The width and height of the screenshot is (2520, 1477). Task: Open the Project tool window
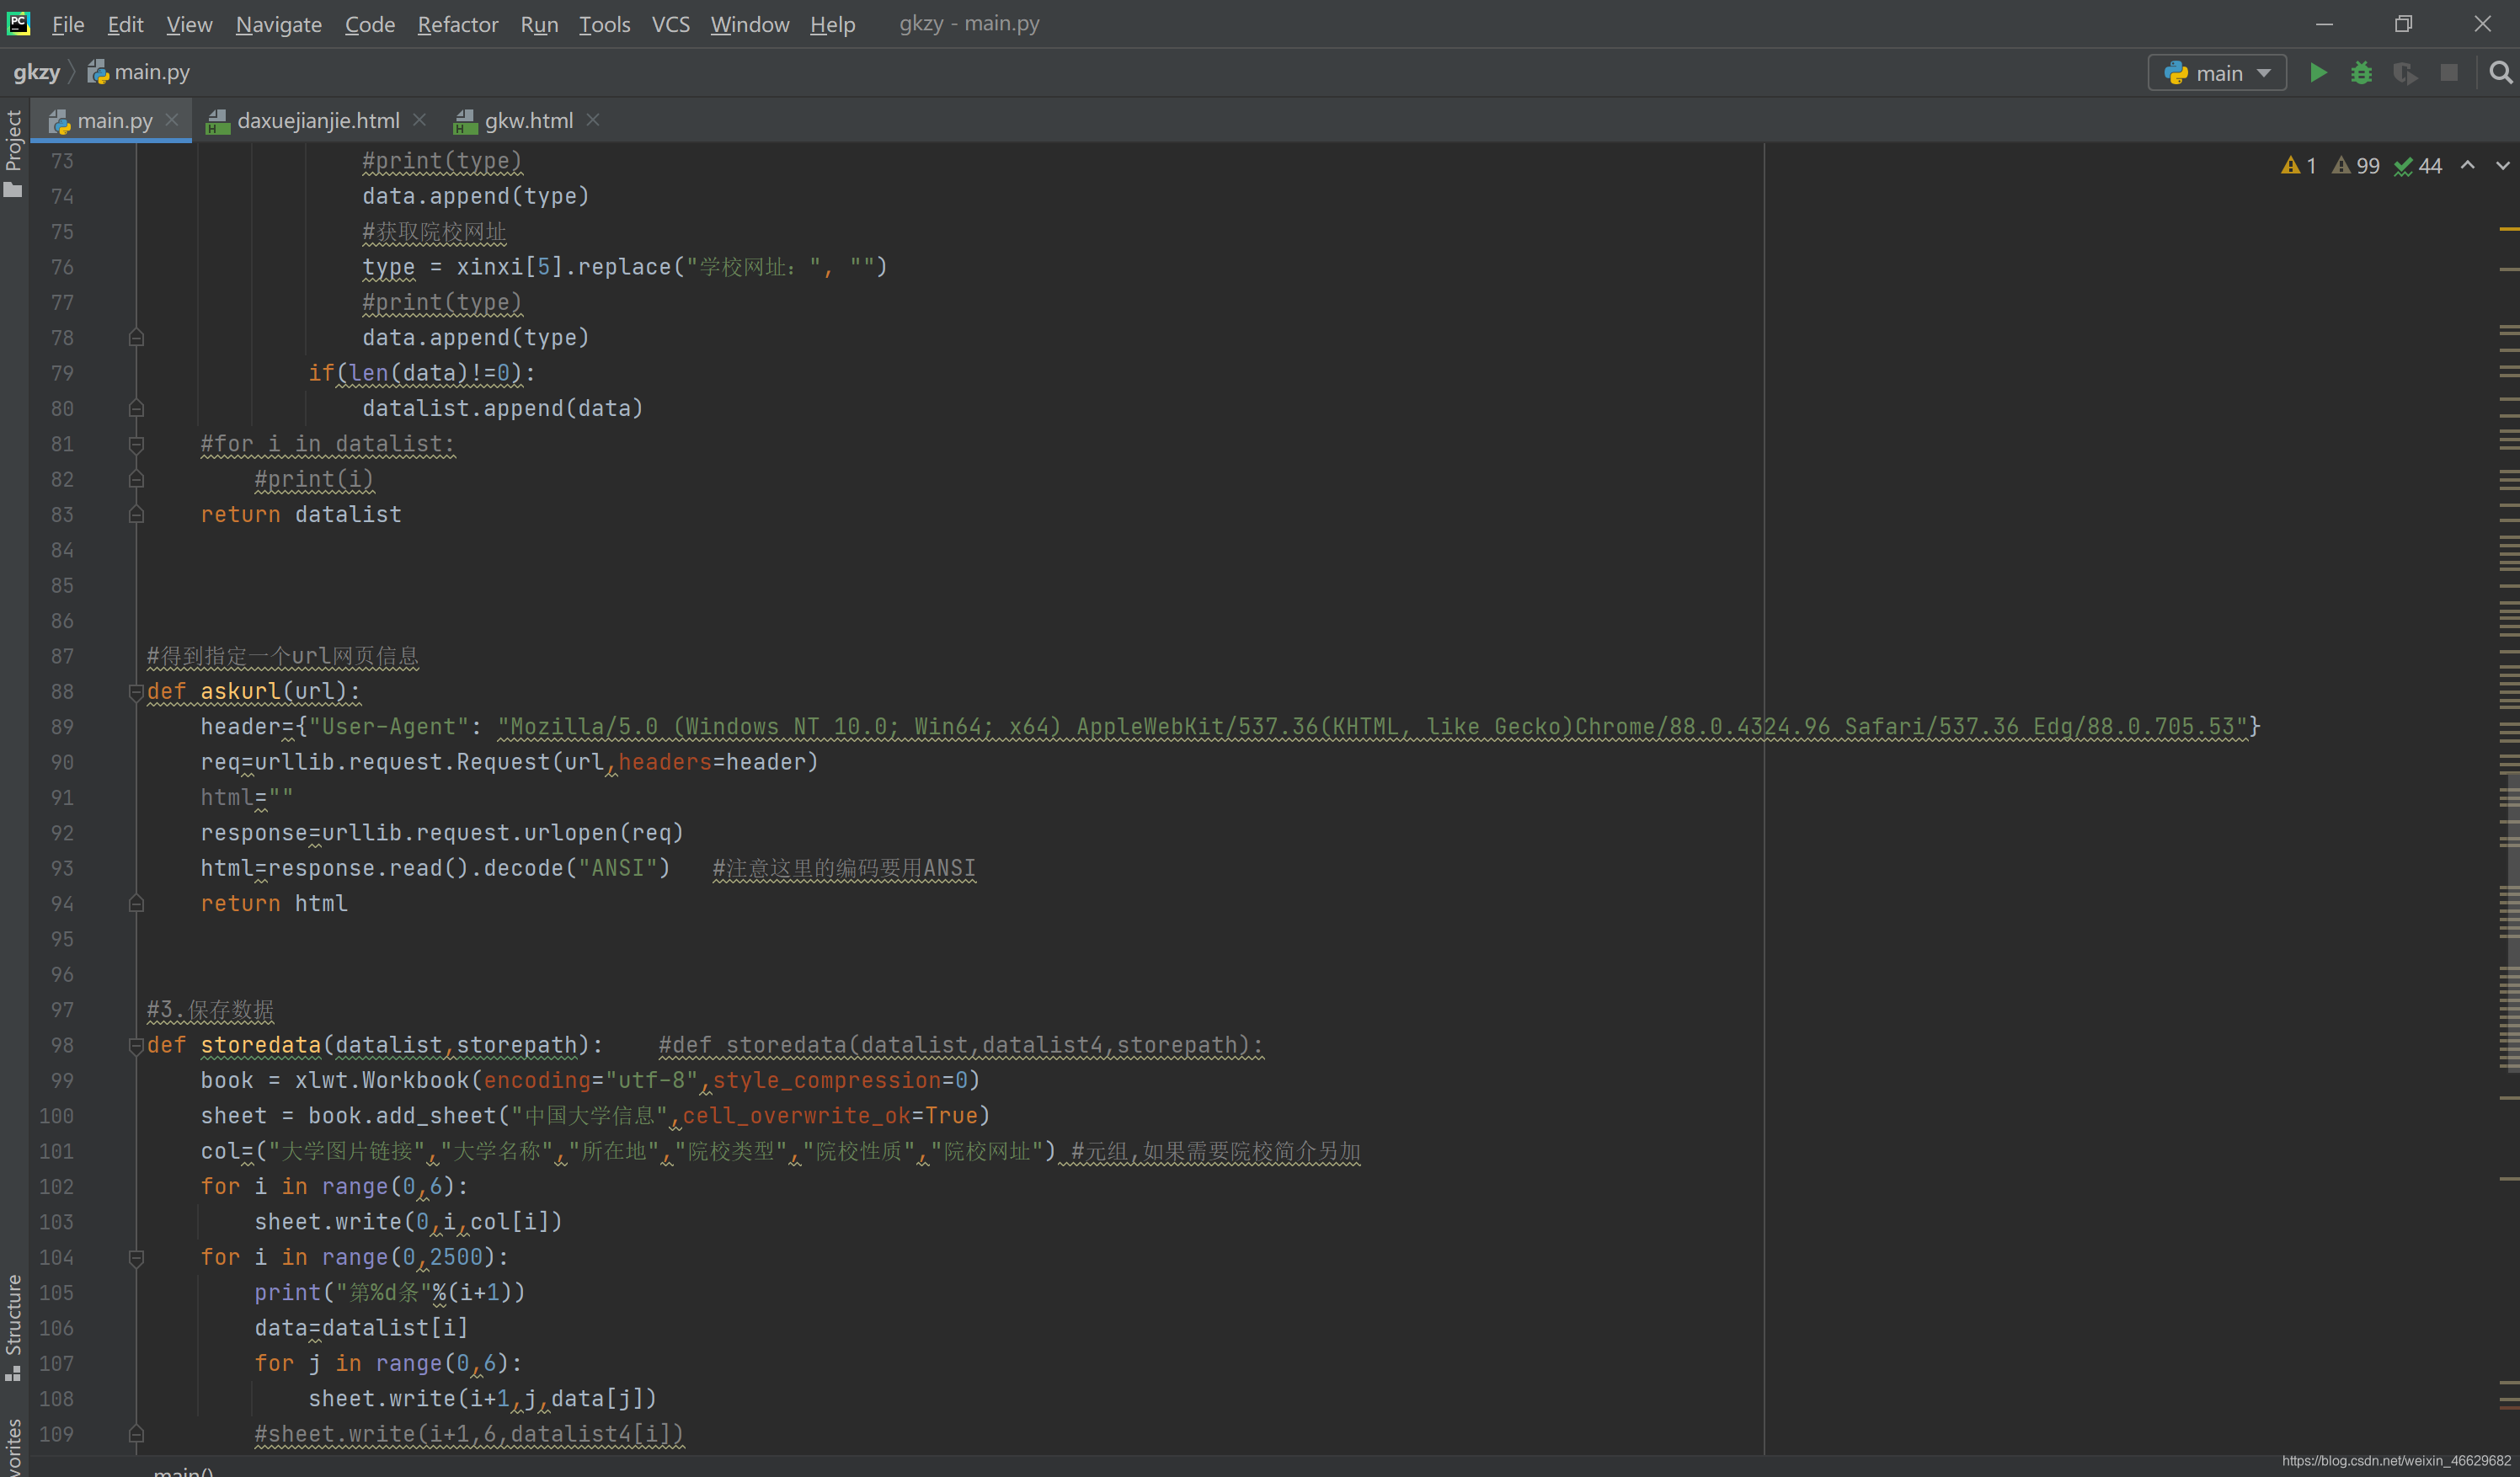click(x=14, y=152)
